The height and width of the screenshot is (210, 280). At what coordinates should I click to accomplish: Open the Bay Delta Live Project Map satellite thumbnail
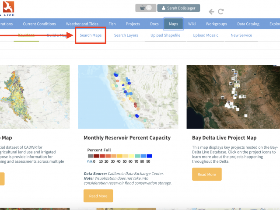pyautogui.click(x=233, y=97)
